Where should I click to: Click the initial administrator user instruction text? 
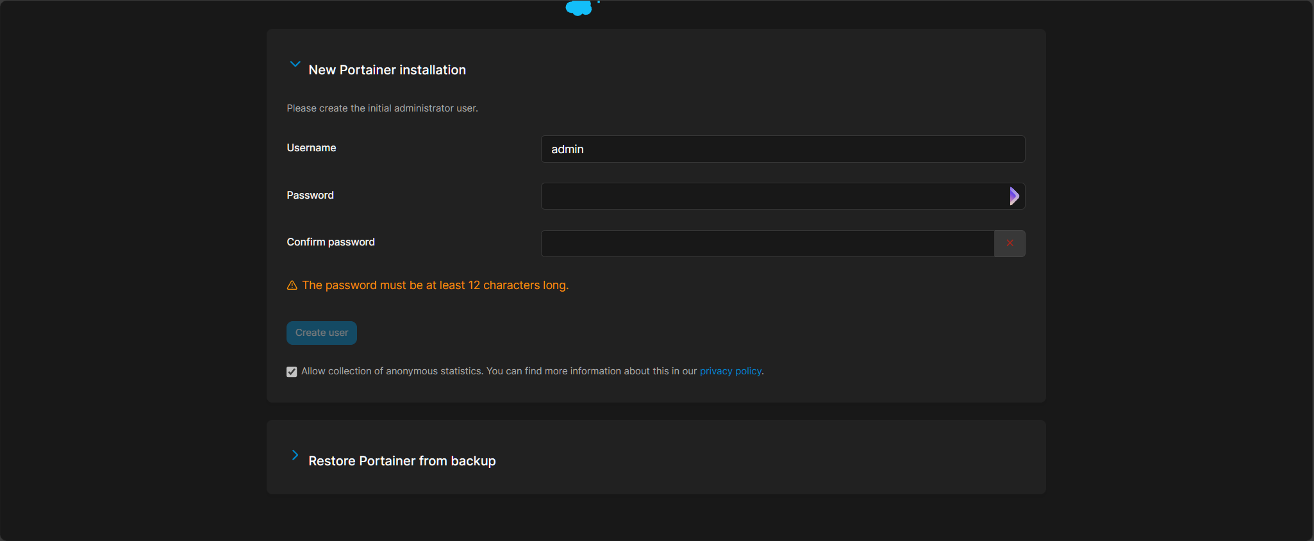[x=382, y=108]
